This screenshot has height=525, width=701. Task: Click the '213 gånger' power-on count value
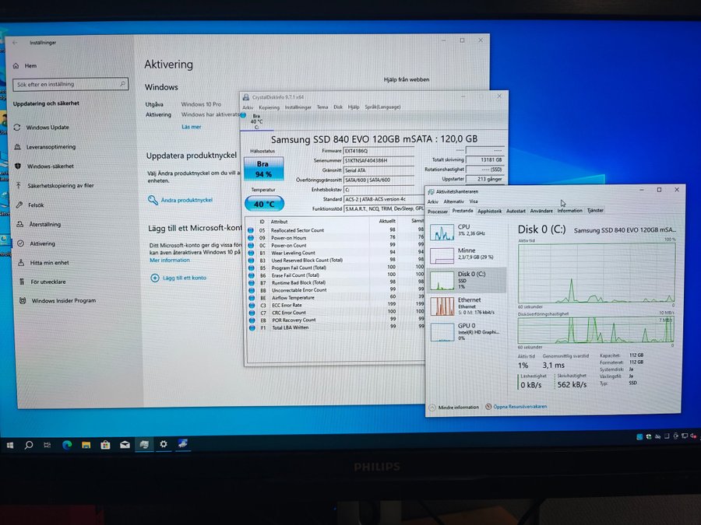click(x=484, y=179)
